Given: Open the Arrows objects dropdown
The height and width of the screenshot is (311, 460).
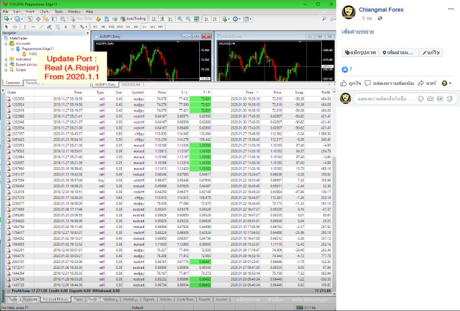Looking at the screenshot, I should point(84,27).
